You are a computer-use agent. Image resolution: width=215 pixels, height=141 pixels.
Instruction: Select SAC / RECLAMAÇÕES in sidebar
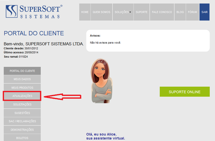click(22, 121)
